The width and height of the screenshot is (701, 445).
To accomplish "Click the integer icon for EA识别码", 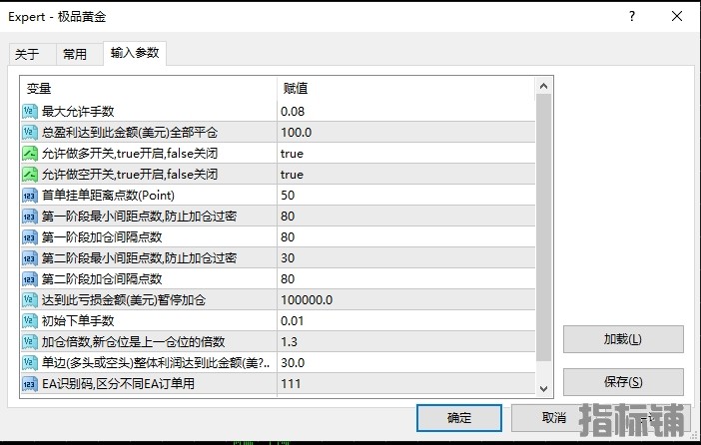I will coord(29,384).
